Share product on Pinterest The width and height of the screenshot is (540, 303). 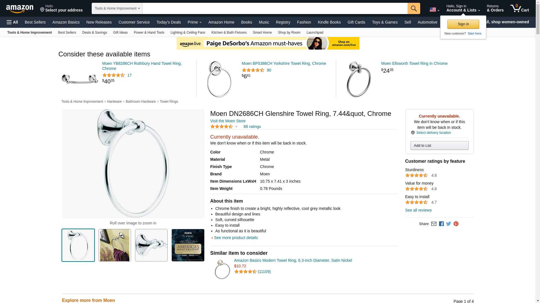[x=456, y=224]
